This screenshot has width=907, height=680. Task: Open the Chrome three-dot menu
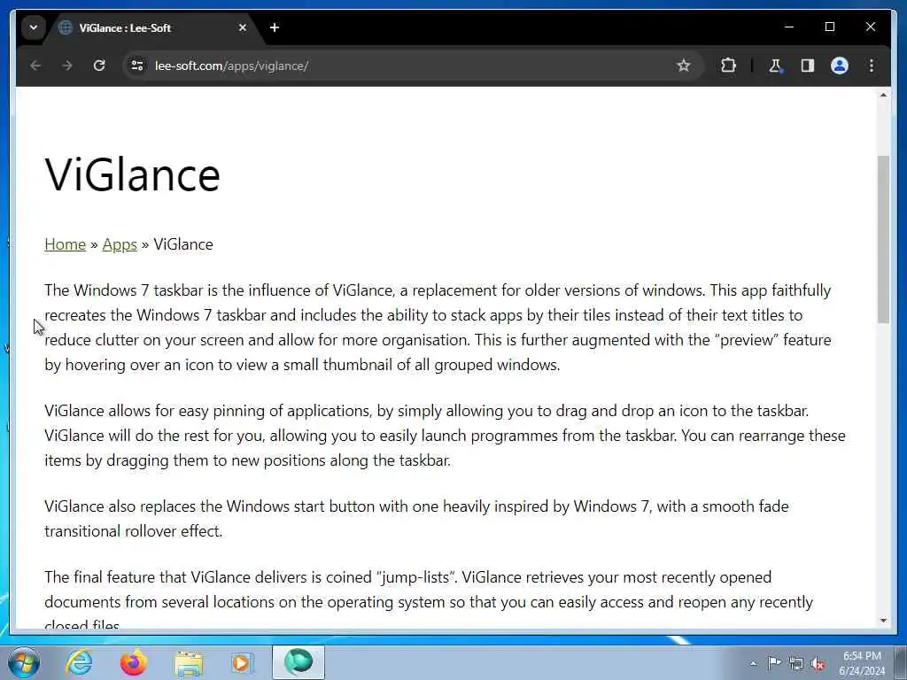[872, 66]
